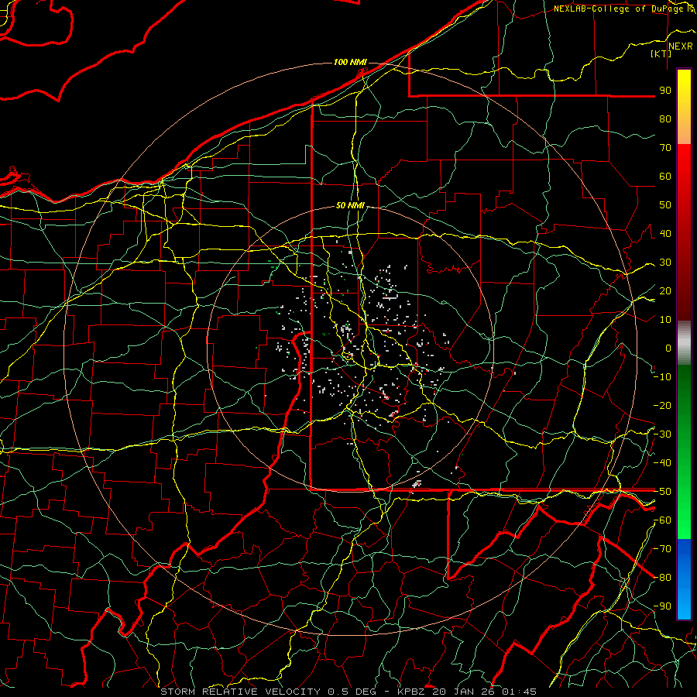The width and height of the screenshot is (697, 697).
Task: Pick the light blue segment near -90 knots
Action: pos(684,606)
